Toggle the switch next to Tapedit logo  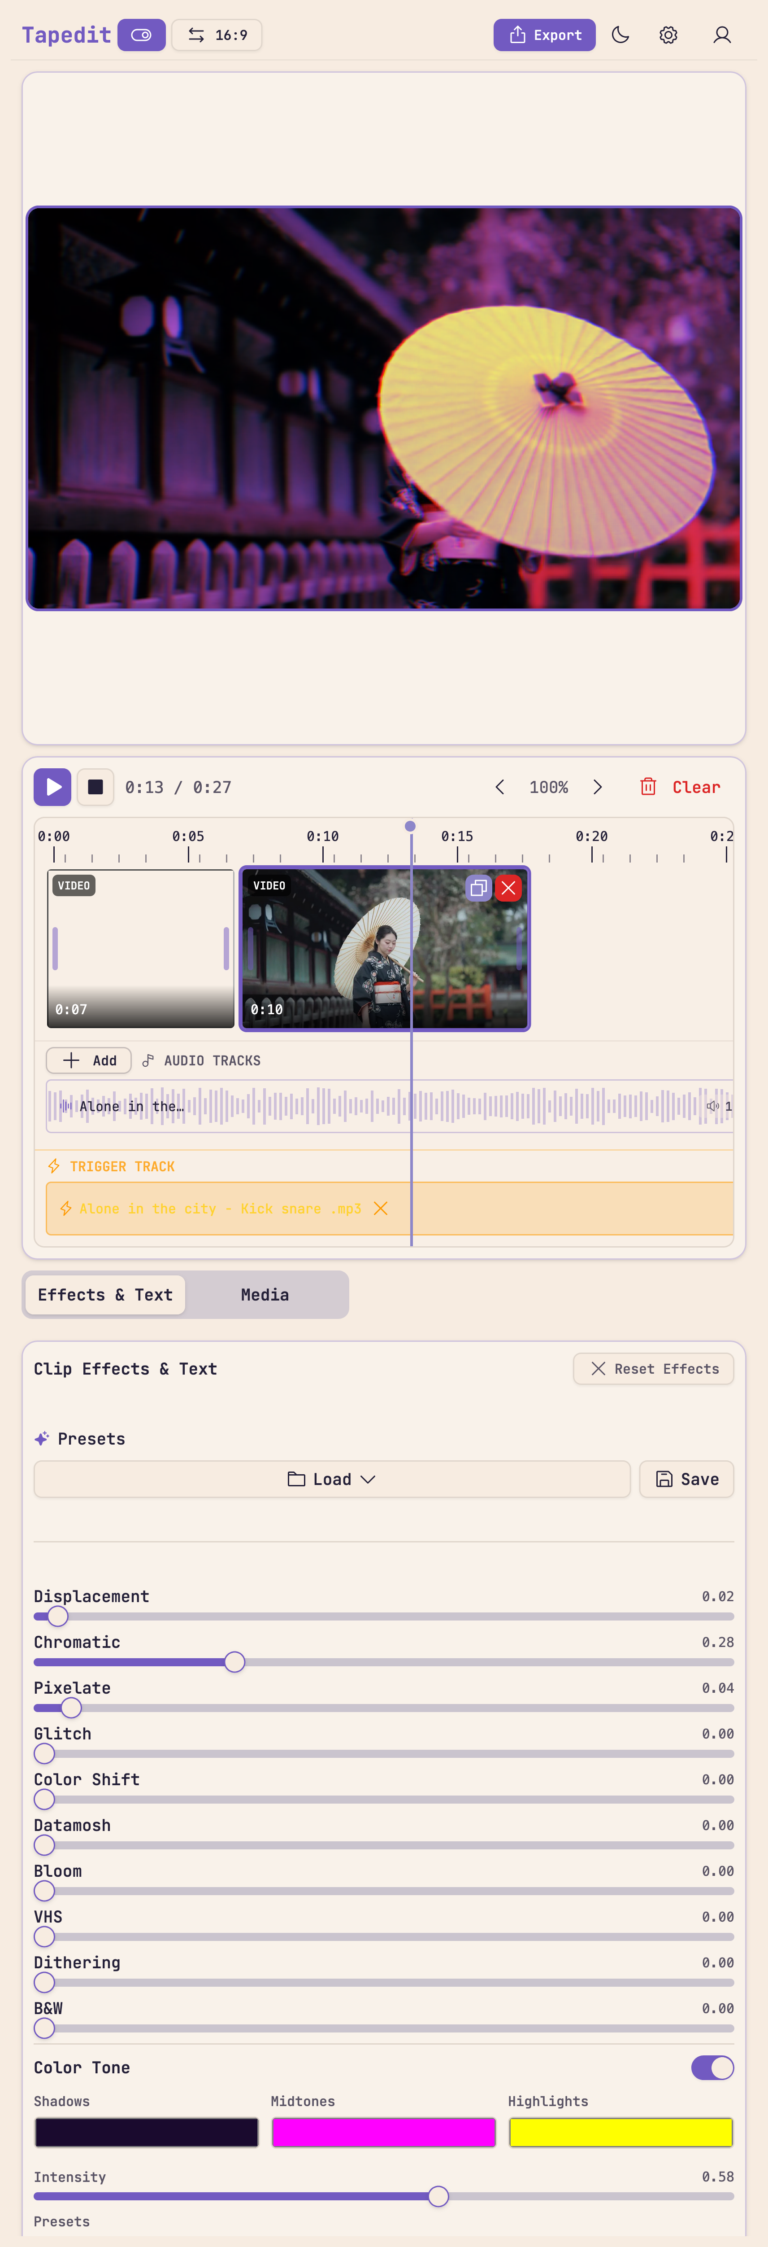coord(141,35)
